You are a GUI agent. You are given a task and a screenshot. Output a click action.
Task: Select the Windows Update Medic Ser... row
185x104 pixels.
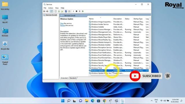[x=119, y=73]
